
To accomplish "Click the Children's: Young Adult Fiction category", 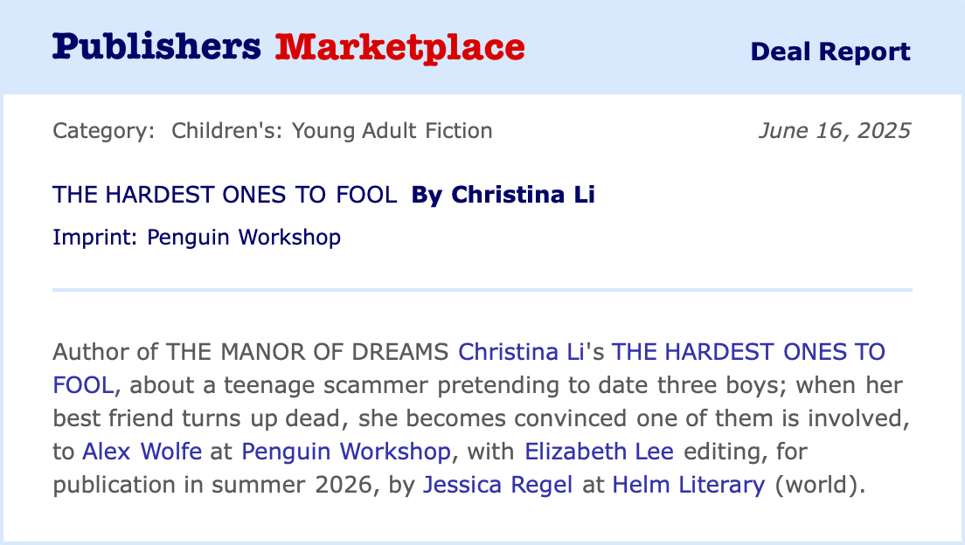I will [x=332, y=131].
